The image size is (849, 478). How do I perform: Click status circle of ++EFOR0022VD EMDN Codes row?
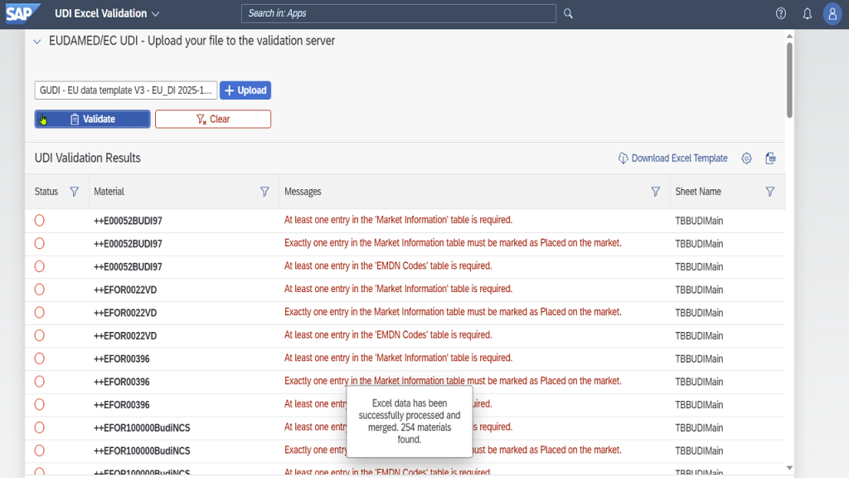[40, 335]
